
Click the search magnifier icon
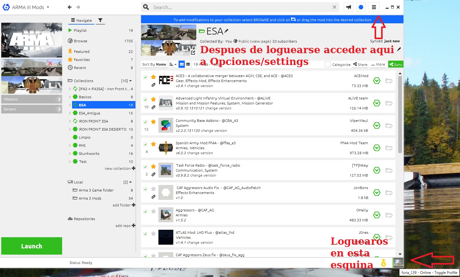tap(146, 7)
